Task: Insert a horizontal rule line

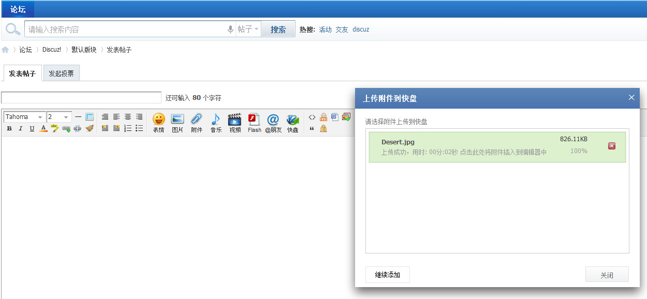Action: pos(78,117)
